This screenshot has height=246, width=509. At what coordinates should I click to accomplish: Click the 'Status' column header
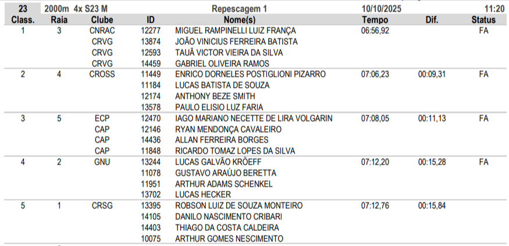click(483, 20)
